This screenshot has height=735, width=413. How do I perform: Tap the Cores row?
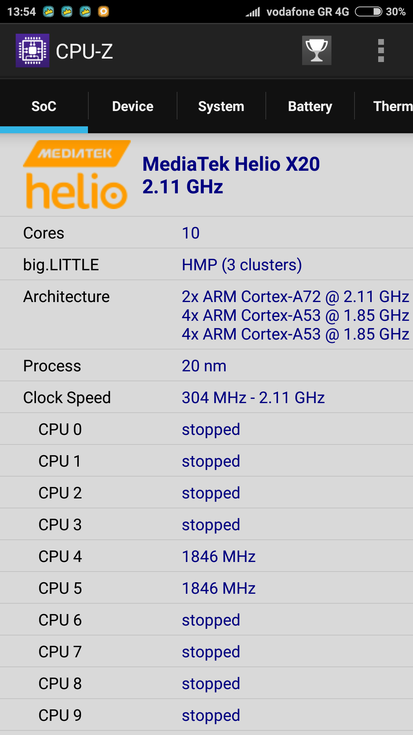(206, 233)
